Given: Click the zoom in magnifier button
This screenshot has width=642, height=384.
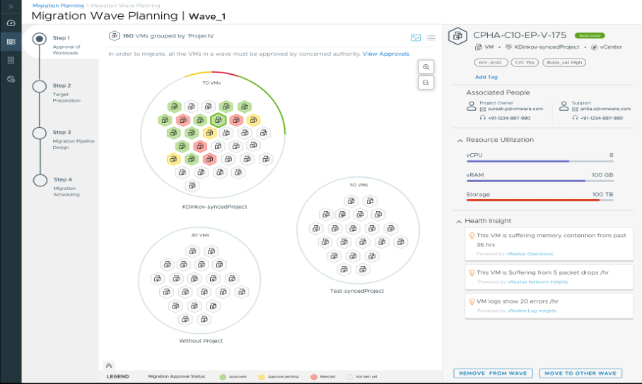Looking at the screenshot, I should tap(426, 66).
